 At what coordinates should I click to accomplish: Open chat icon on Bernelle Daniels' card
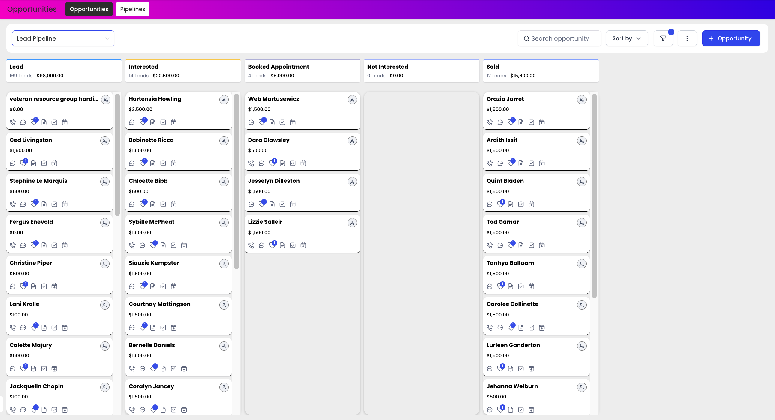tap(142, 368)
